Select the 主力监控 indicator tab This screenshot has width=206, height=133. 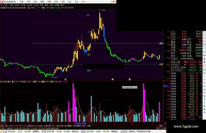39,126
